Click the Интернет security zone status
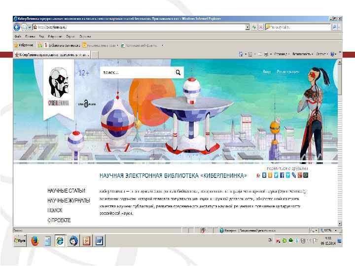Screen dimensions: 355x266 (x=228, y=231)
